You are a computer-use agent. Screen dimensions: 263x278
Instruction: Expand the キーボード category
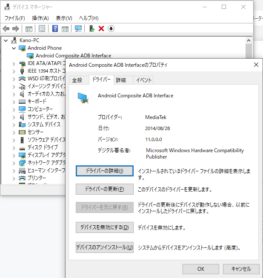[14, 102]
